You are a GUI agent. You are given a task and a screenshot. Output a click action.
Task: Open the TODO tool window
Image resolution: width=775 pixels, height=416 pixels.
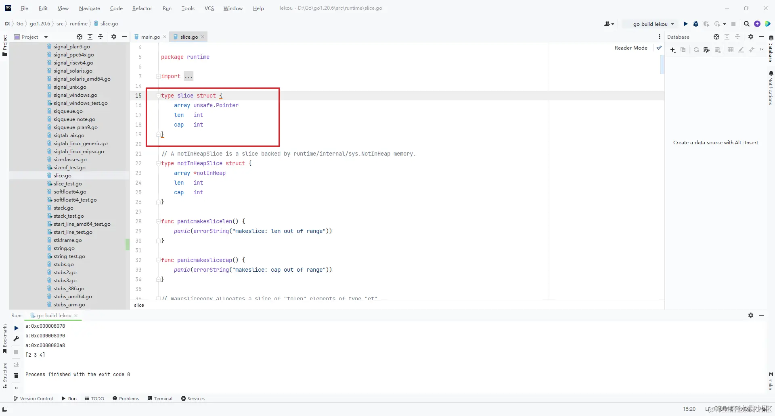pyautogui.click(x=94, y=399)
